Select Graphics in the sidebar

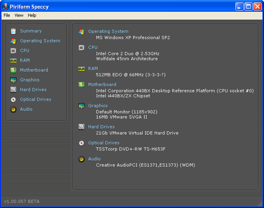[30, 80]
